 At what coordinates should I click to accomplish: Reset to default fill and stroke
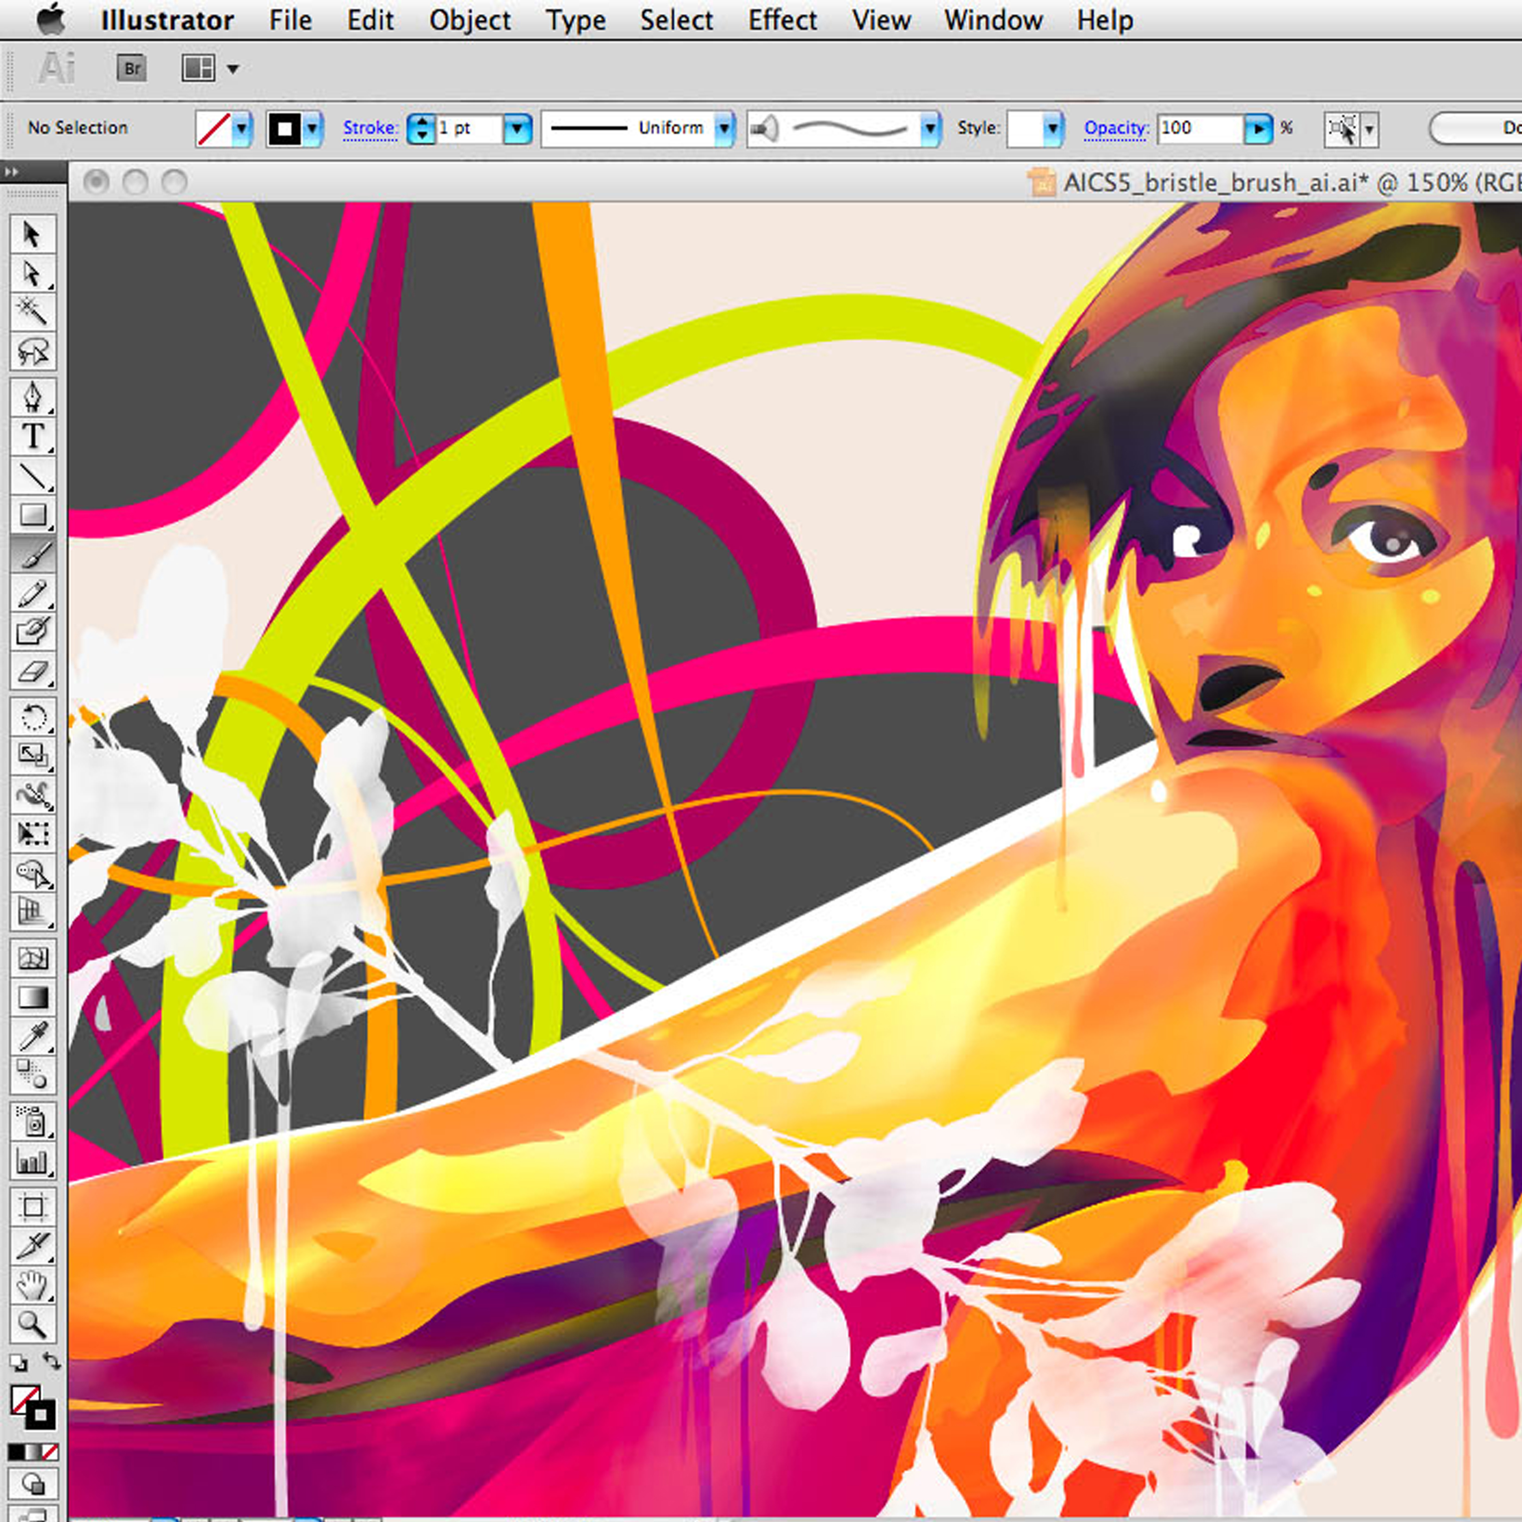pos(18,1364)
